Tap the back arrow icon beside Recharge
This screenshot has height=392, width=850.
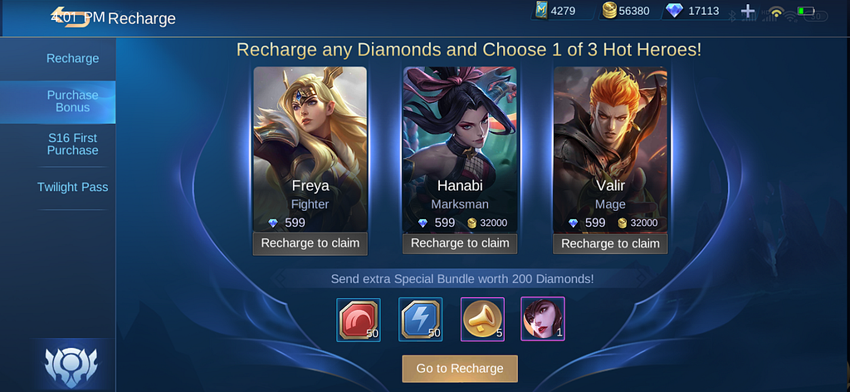tap(71, 17)
